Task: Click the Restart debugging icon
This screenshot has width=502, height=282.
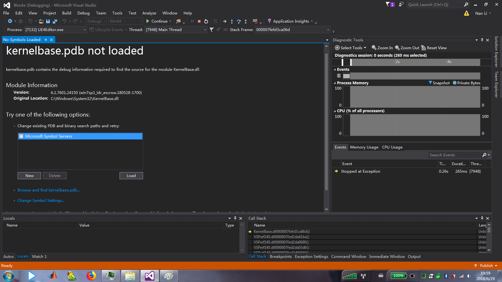Action: 206,21
